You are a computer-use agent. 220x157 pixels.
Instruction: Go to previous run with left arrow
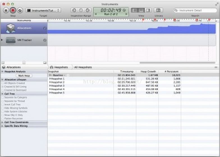96,14
